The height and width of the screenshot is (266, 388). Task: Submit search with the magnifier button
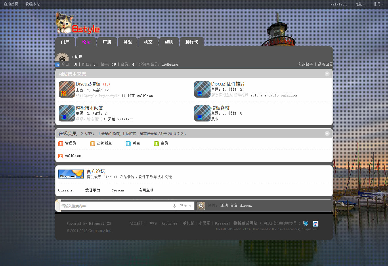point(201,206)
